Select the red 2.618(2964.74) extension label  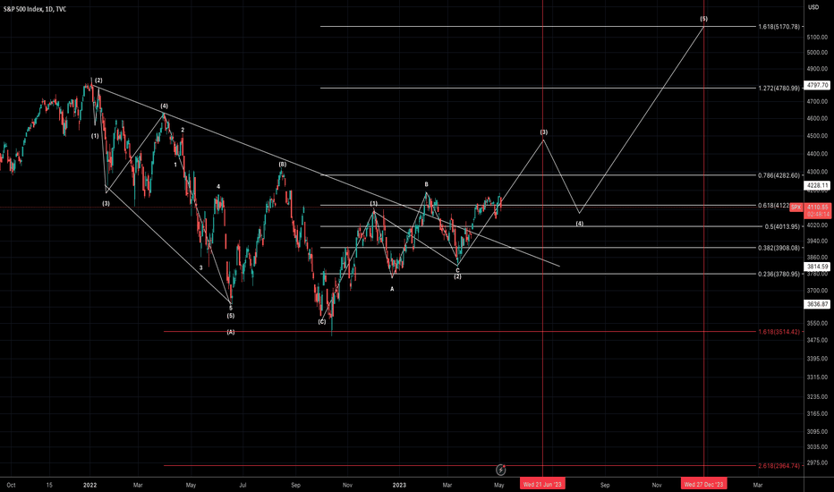(x=779, y=466)
